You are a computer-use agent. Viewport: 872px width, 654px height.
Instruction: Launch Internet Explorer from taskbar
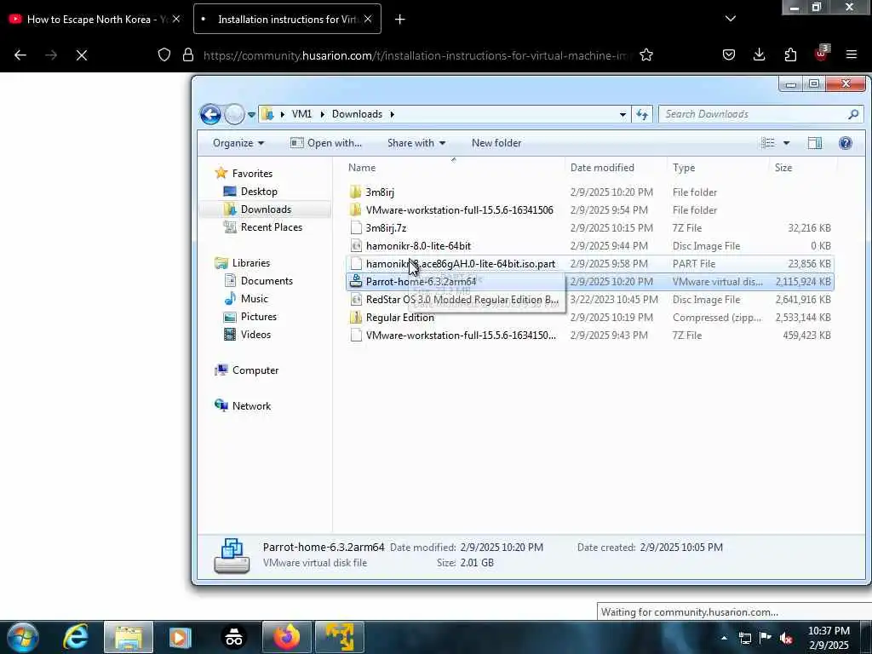[x=76, y=637]
